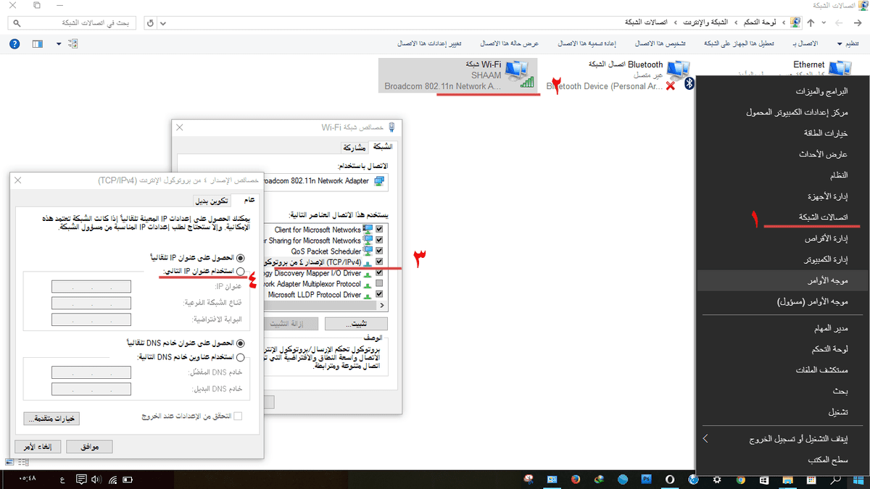Click the refresh button beside address bar
Screen dimensions: 870x489
(x=150, y=22)
